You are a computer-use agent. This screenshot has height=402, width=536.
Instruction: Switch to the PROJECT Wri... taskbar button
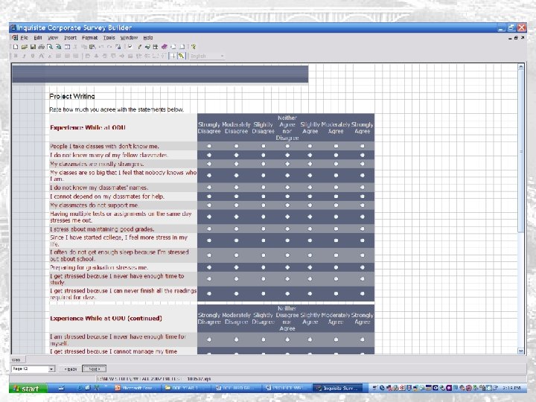pyautogui.click(x=287, y=388)
